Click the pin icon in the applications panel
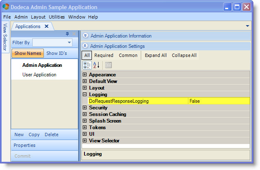 [67, 34]
